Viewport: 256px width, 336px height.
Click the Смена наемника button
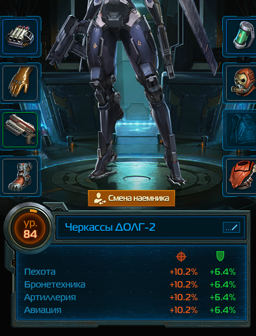[x=131, y=198]
